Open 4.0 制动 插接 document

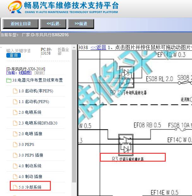pyautogui.click(x=30, y=177)
